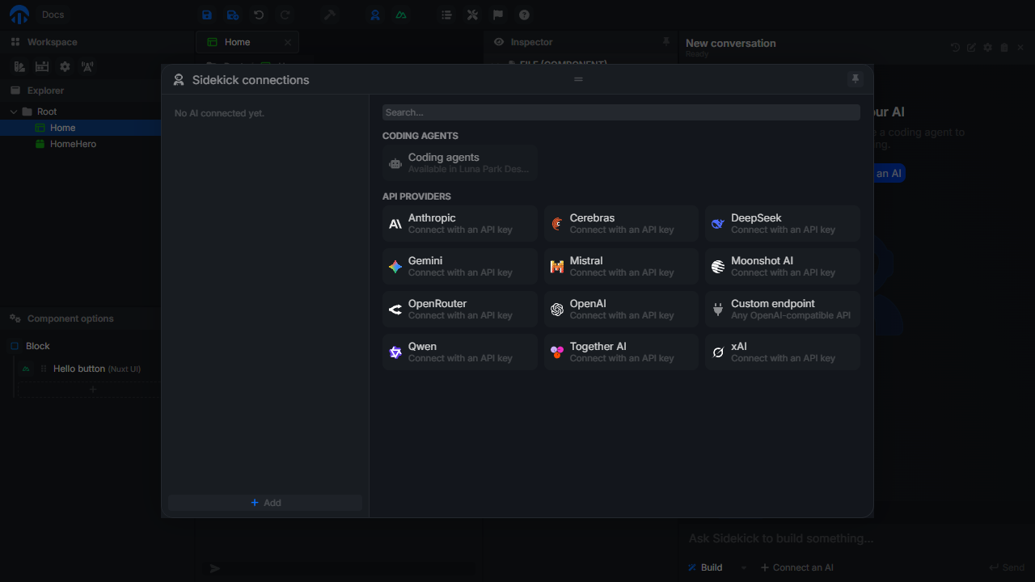Image resolution: width=1035 pixels, height=582 pixels.
Task: Choose the Moonshot AI provider
Action: (x=783, y=267)
